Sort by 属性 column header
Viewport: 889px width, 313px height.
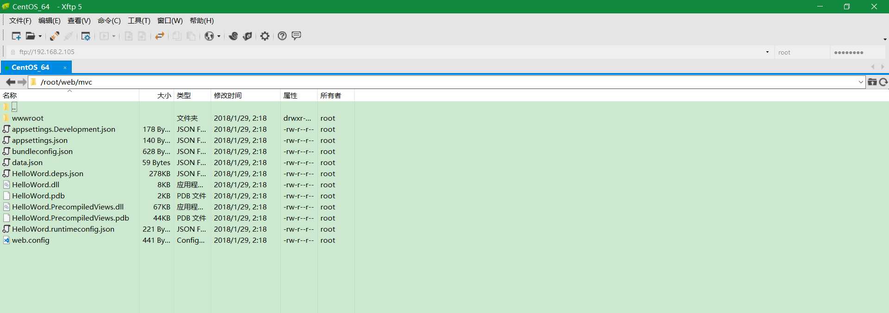299,96
